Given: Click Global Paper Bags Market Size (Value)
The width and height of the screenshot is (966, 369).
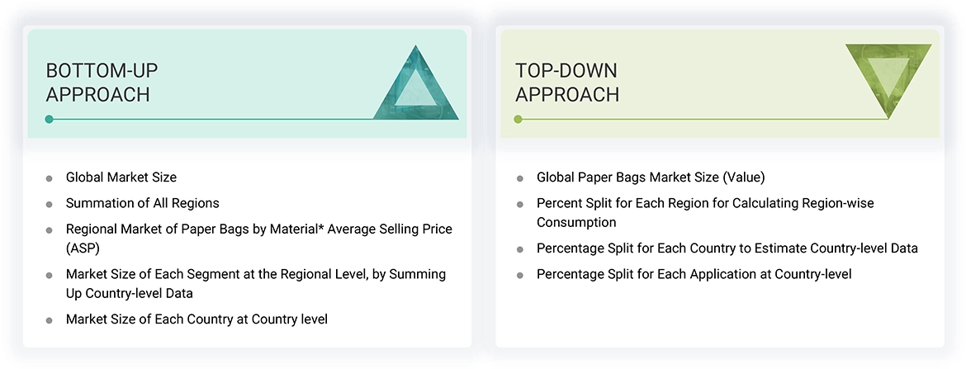Looking at the screenshot, I should (651, 177).
